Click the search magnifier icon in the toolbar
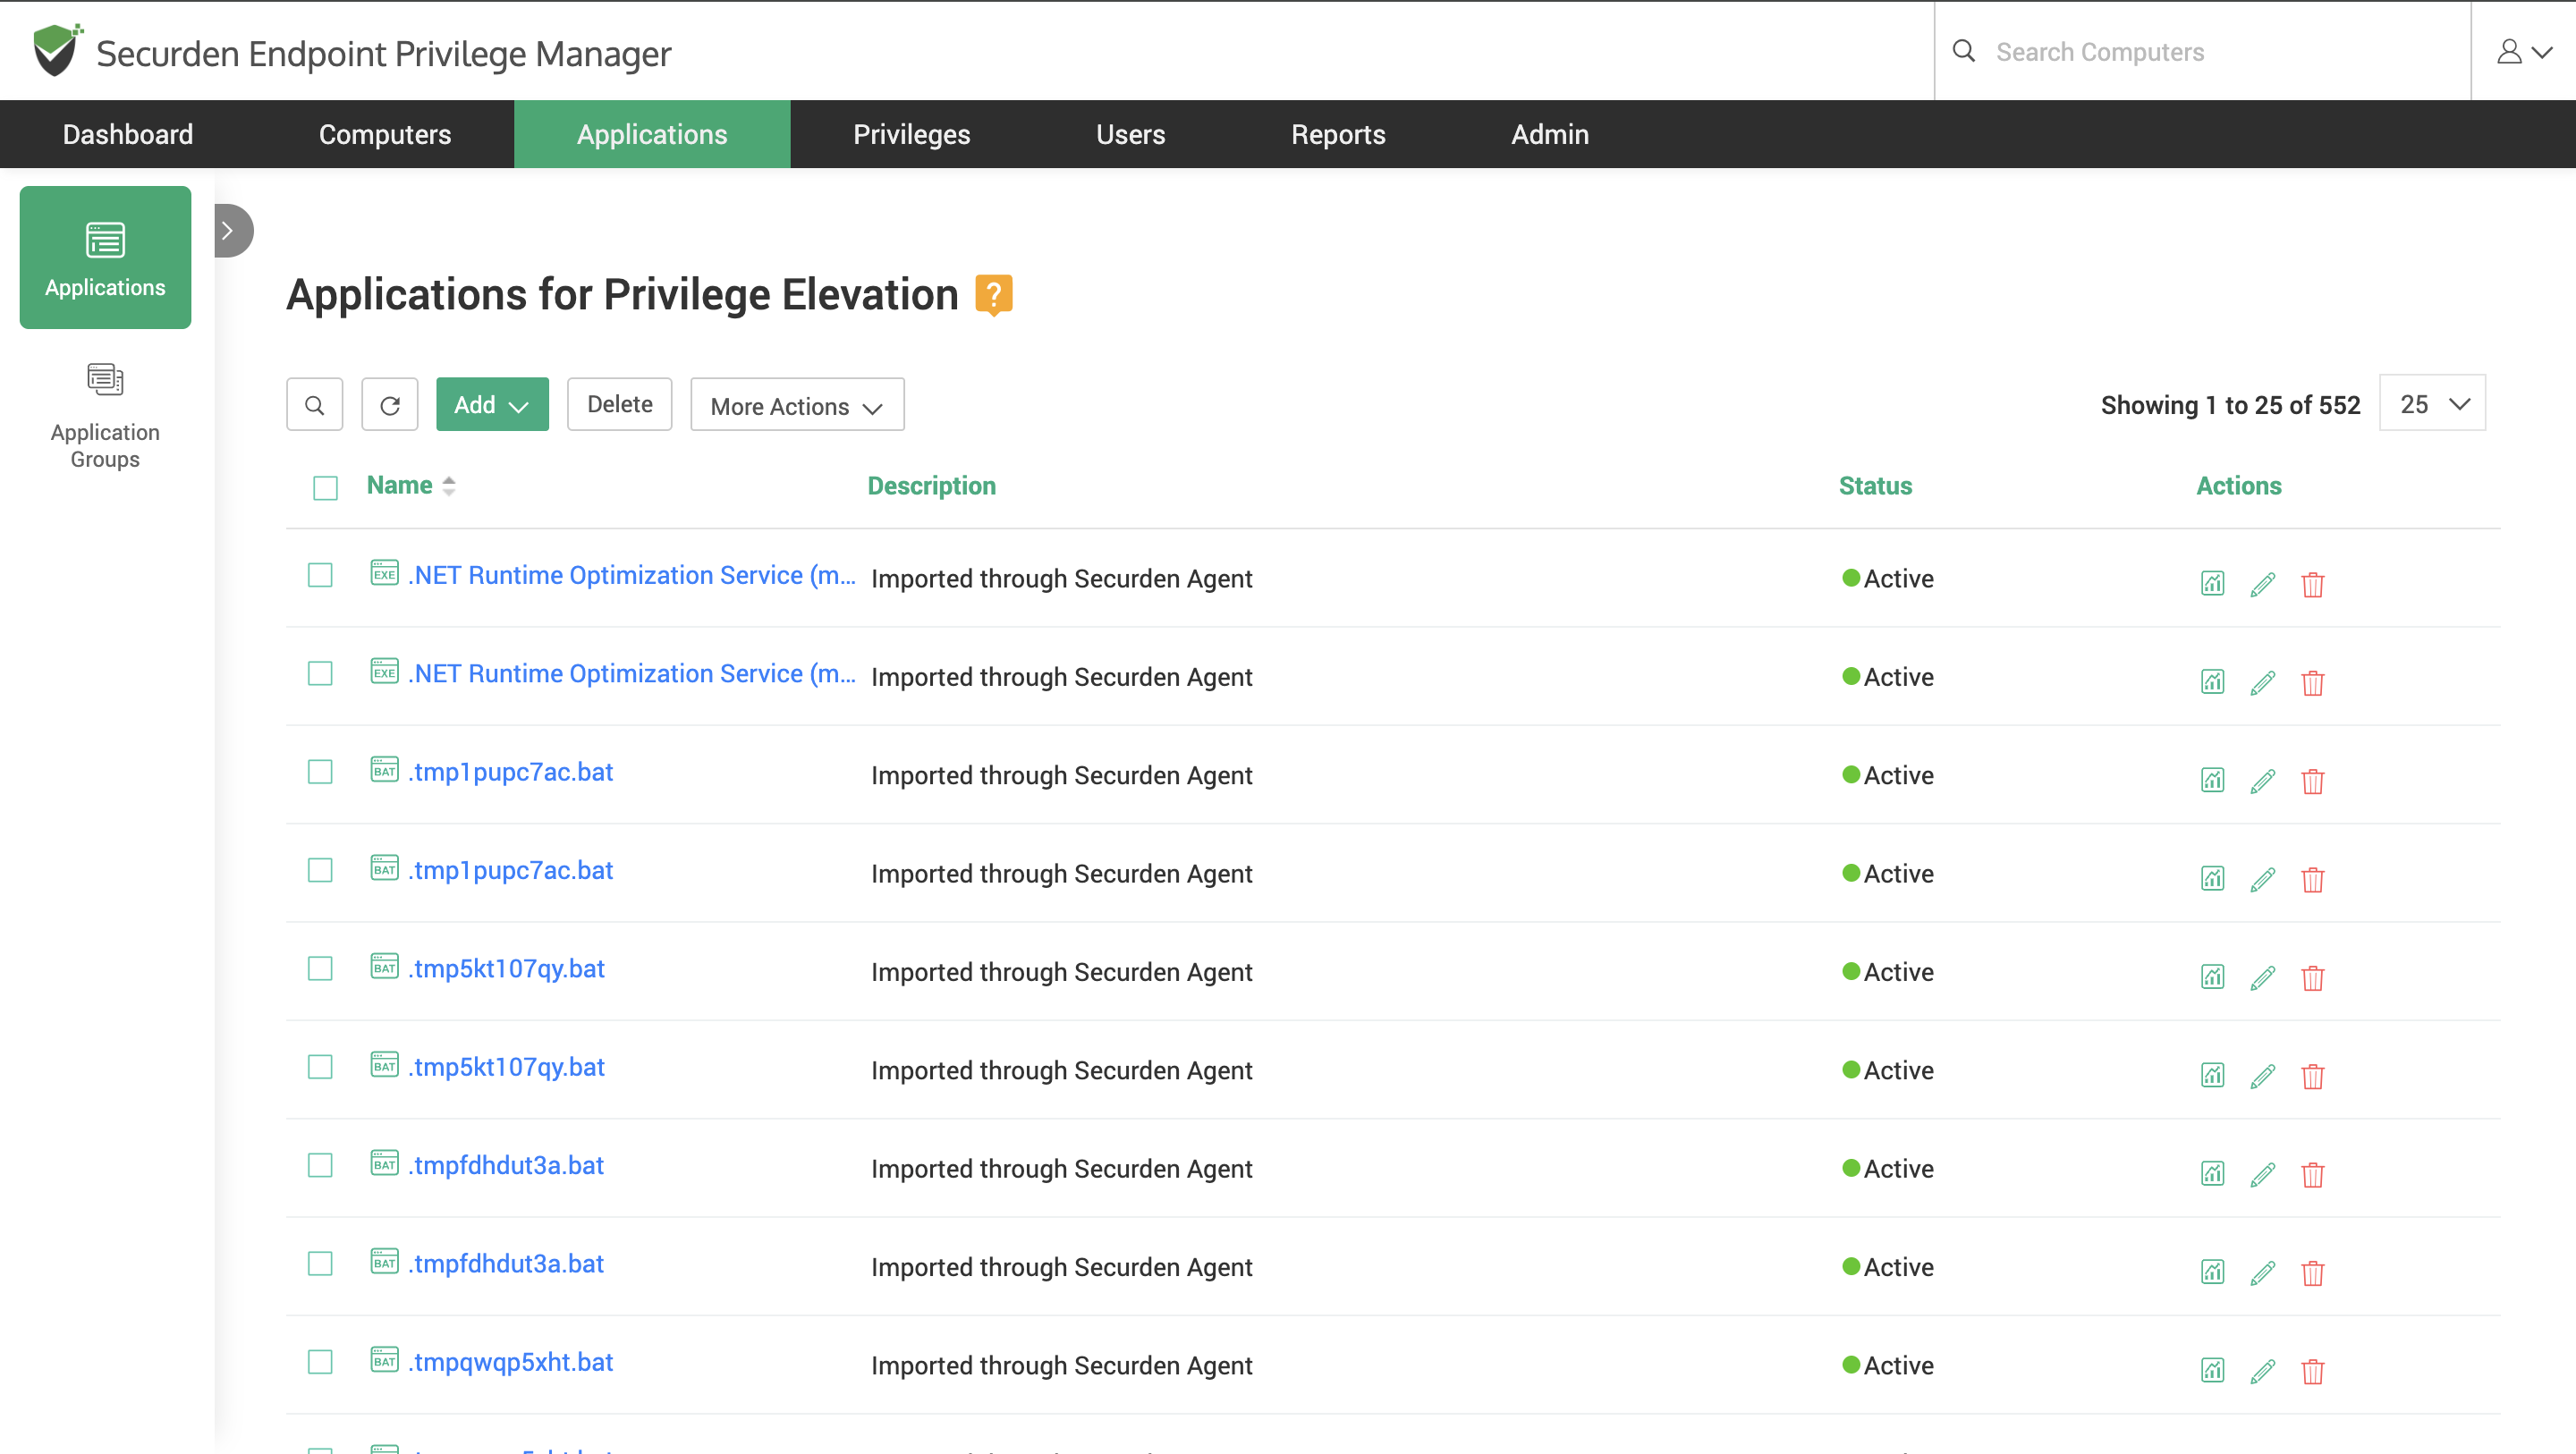Screen dimensions: 2576x1454 tap(314, 405)
